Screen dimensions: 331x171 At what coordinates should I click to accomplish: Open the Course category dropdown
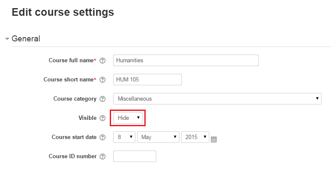click(x=217, y=99)
